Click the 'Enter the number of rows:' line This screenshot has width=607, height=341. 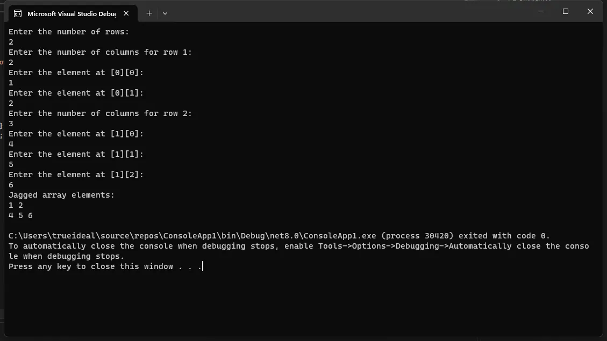coord(69,32)
